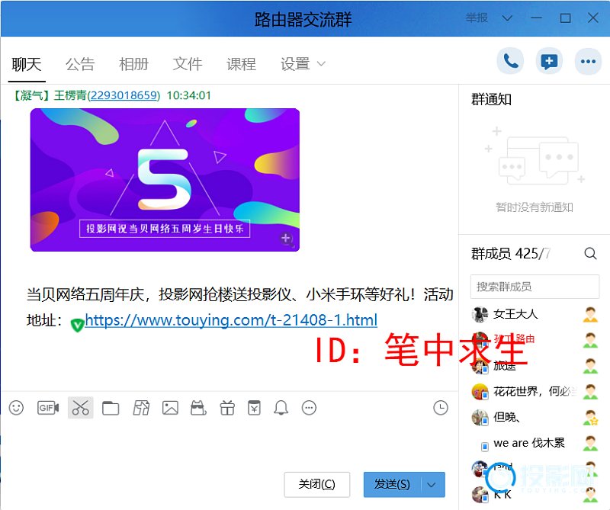The height and width of the screenshot is (510, 610).
Task: Minimize the 路由器交流群 window
Action: [536, 18]
